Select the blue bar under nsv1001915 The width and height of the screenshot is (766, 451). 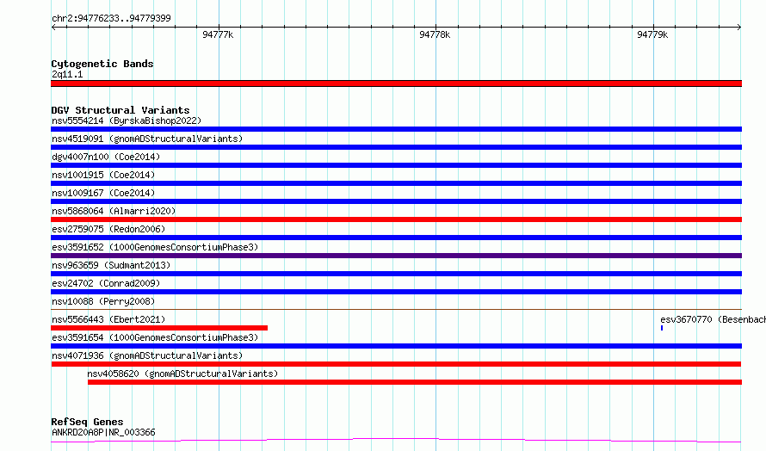point(396,183)
